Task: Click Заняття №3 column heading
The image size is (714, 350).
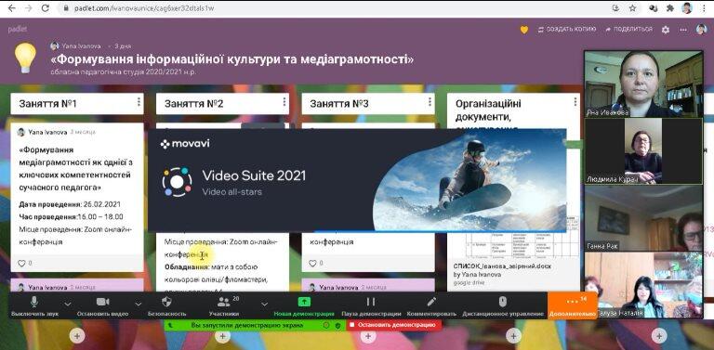Action: click(x=339, y=104)
